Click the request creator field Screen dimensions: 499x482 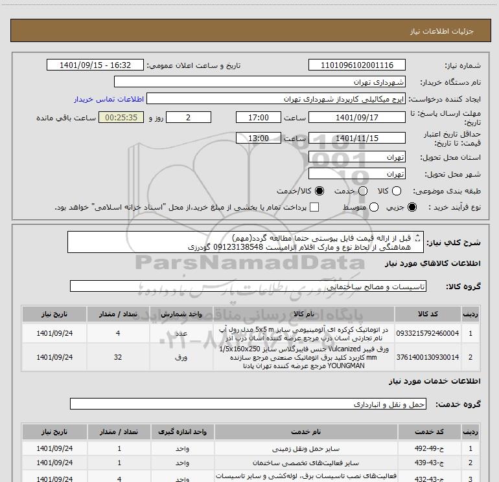pyautogui.click(x=276, y=99)
